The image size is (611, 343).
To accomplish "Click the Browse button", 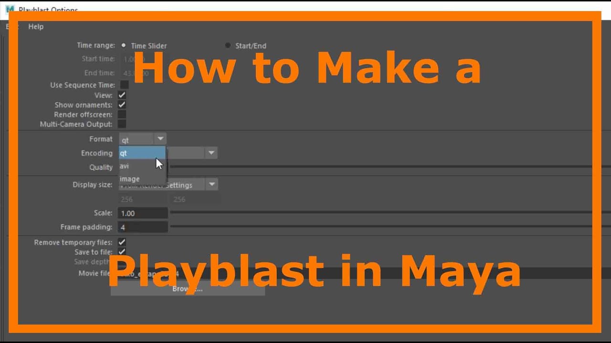I will click(188, 289).
